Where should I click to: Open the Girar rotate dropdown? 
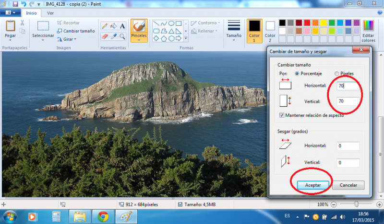tap(67, 39)
